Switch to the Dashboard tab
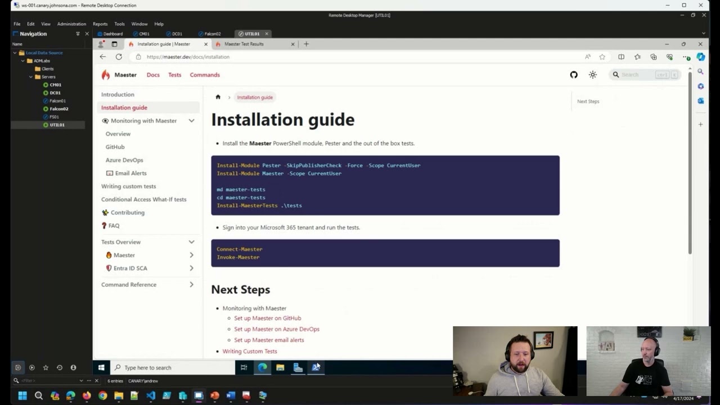This screenshot has width=720, height=405. [110, 34]
